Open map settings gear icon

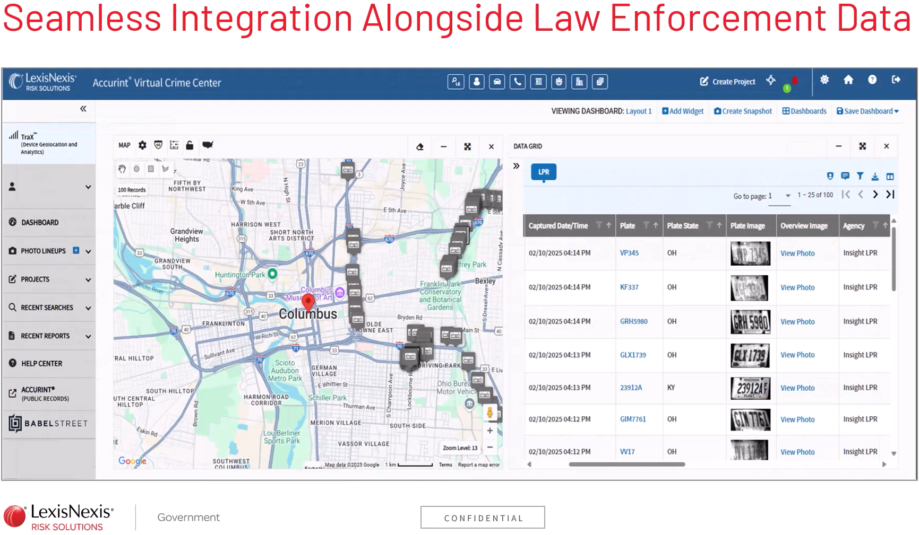point(142,145)
